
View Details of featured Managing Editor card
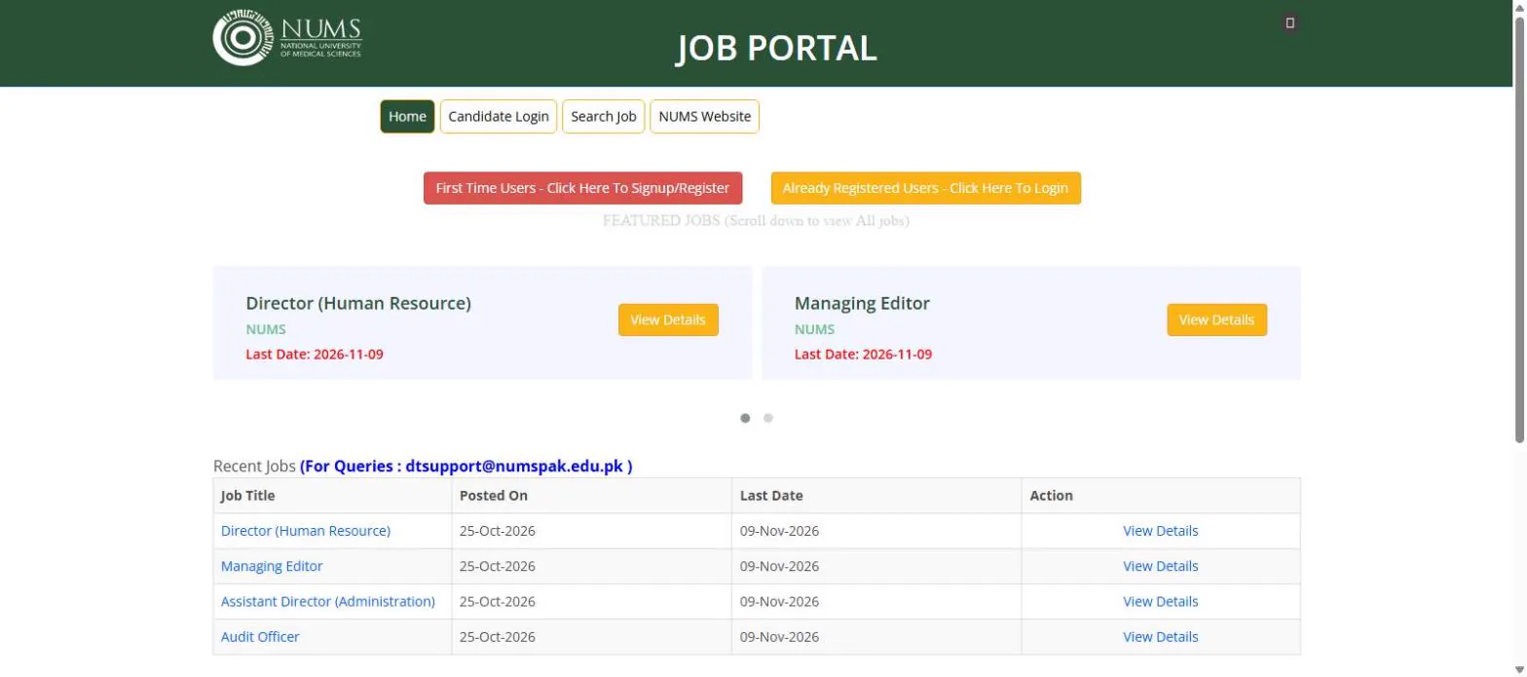[1217, 320]
